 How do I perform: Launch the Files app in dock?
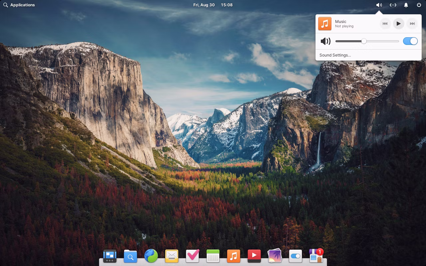130,256
